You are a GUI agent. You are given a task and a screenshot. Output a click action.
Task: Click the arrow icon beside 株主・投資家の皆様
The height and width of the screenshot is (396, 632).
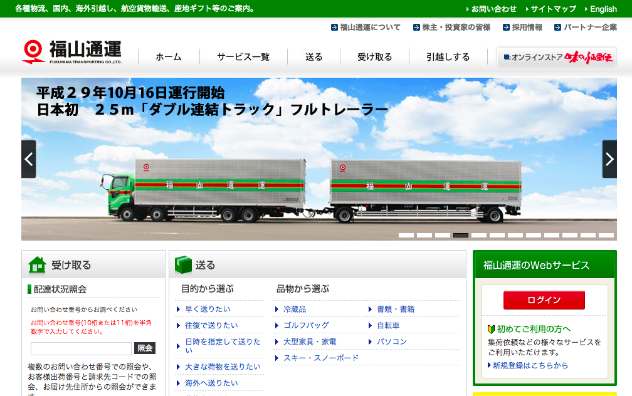(x=416, y=28)
